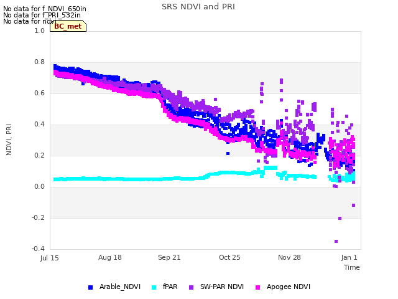Click the 0.4 y-axis tick label
The height and width of the screenshot is (299, 398).
pyautogui.click(x=39, y=125)
